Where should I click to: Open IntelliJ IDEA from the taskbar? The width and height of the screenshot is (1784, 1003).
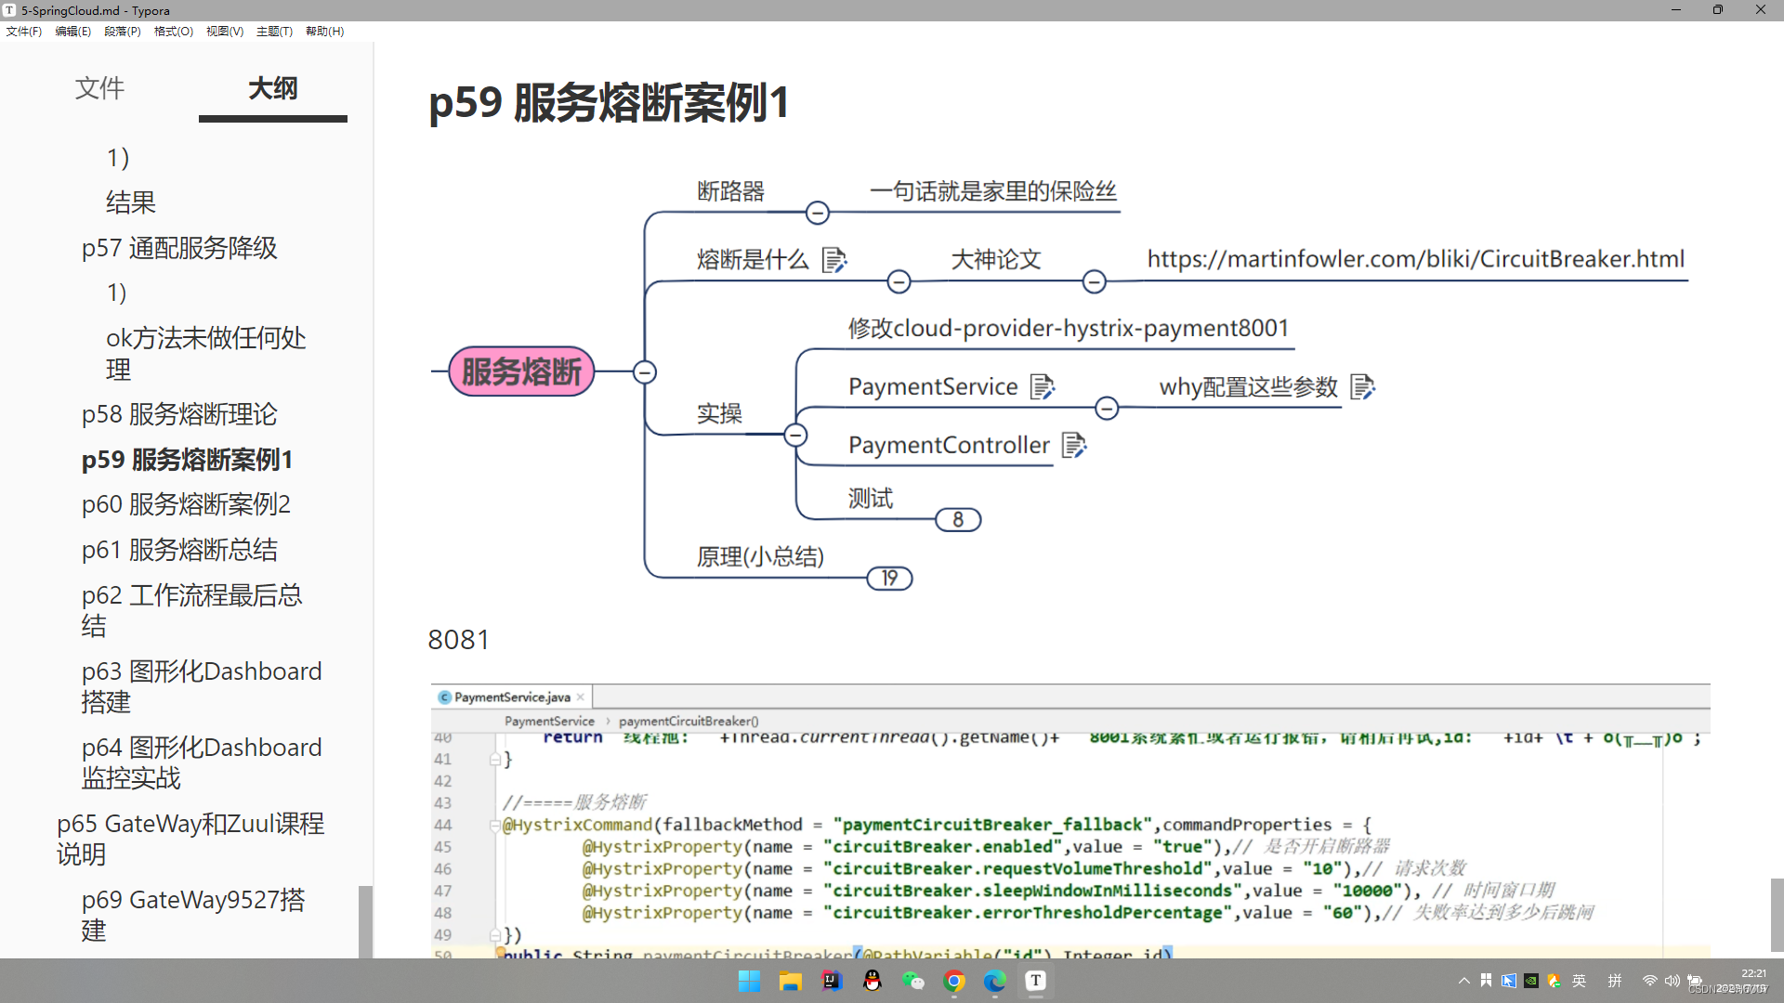click(831, 981)
